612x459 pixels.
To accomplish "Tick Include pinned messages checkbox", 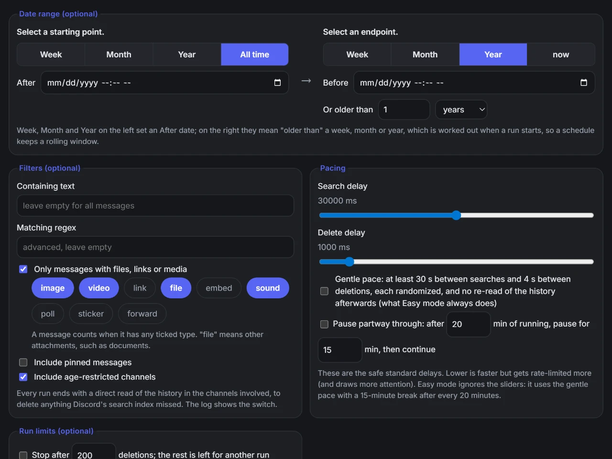I will click(23, 362).
